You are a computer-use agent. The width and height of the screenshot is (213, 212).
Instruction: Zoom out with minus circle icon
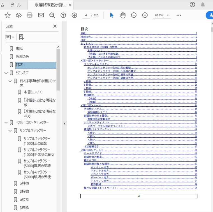[134, 15]
